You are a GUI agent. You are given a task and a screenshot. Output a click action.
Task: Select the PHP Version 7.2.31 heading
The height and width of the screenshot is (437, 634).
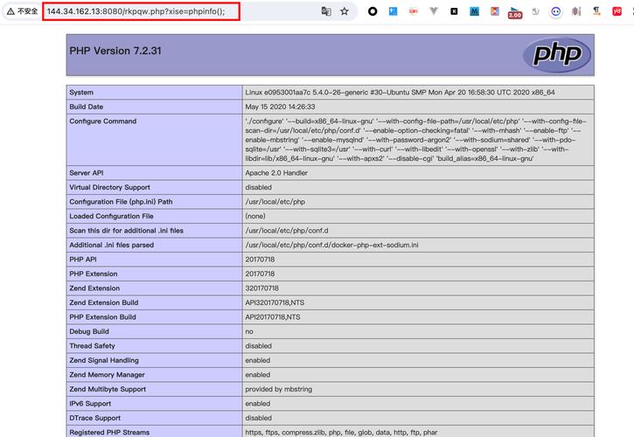[x=115, y=51]
